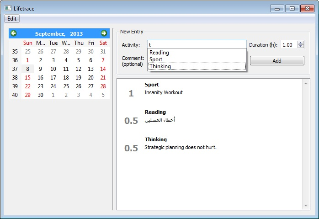Image resolution: width=319 pixels, height=219 pixels.
Task: Select September 29 in the calendar
Action: click(x=28, y=95)
